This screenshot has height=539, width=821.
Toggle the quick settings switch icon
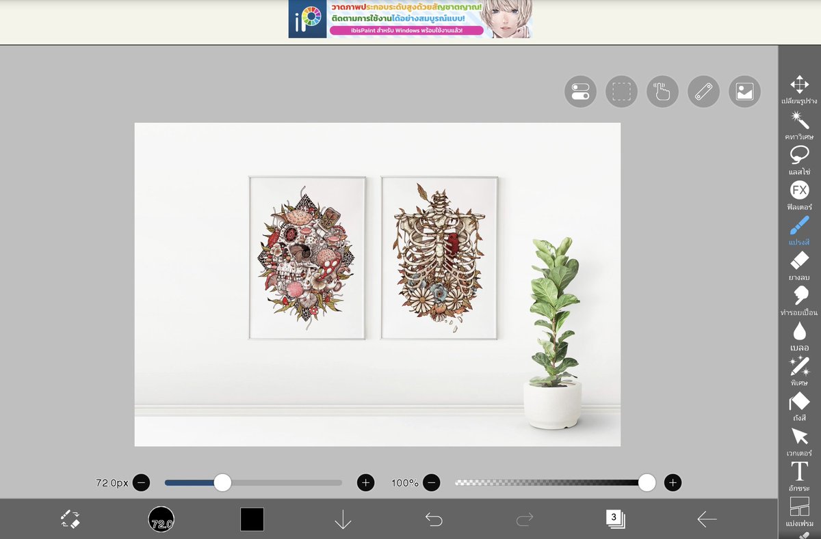pos(580,92)
